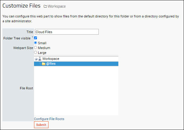Uncheck the Folder Tree visible checkbox
Screen dimensions: 184x130
pyautogui.click(x=36, y=38)
